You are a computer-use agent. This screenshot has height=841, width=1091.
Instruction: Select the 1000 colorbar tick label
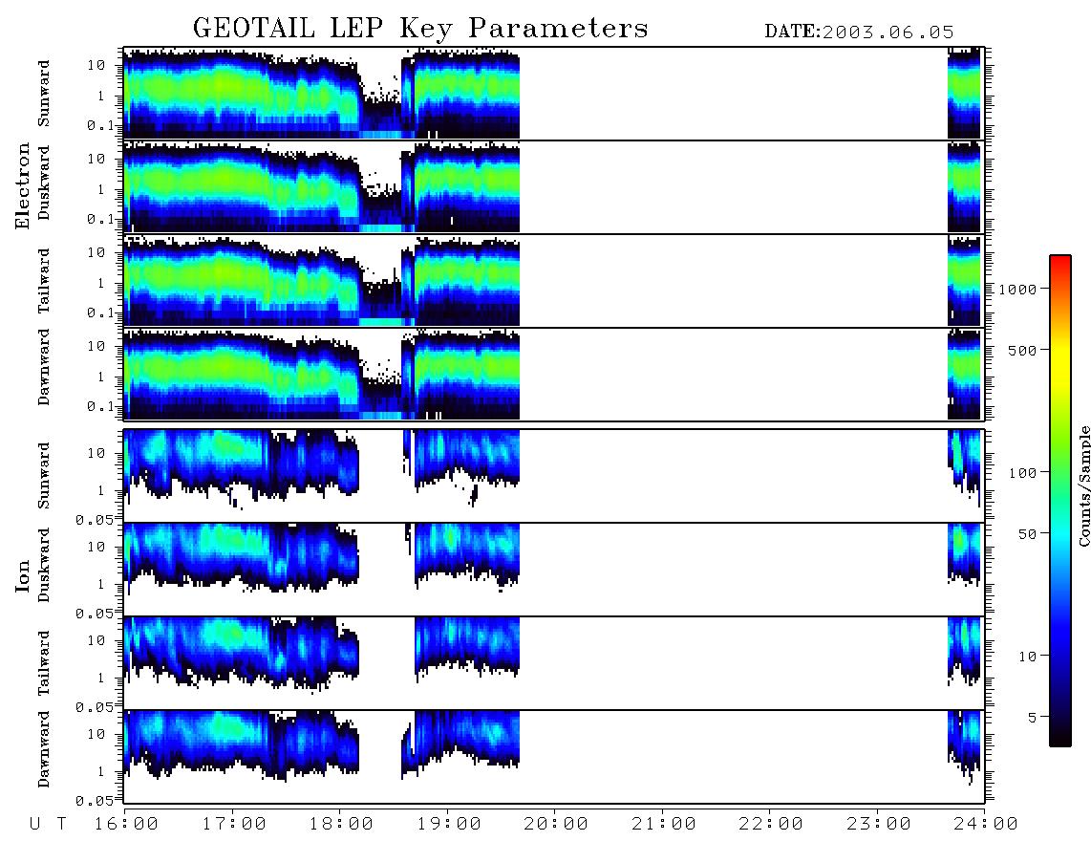point(1018,290)
